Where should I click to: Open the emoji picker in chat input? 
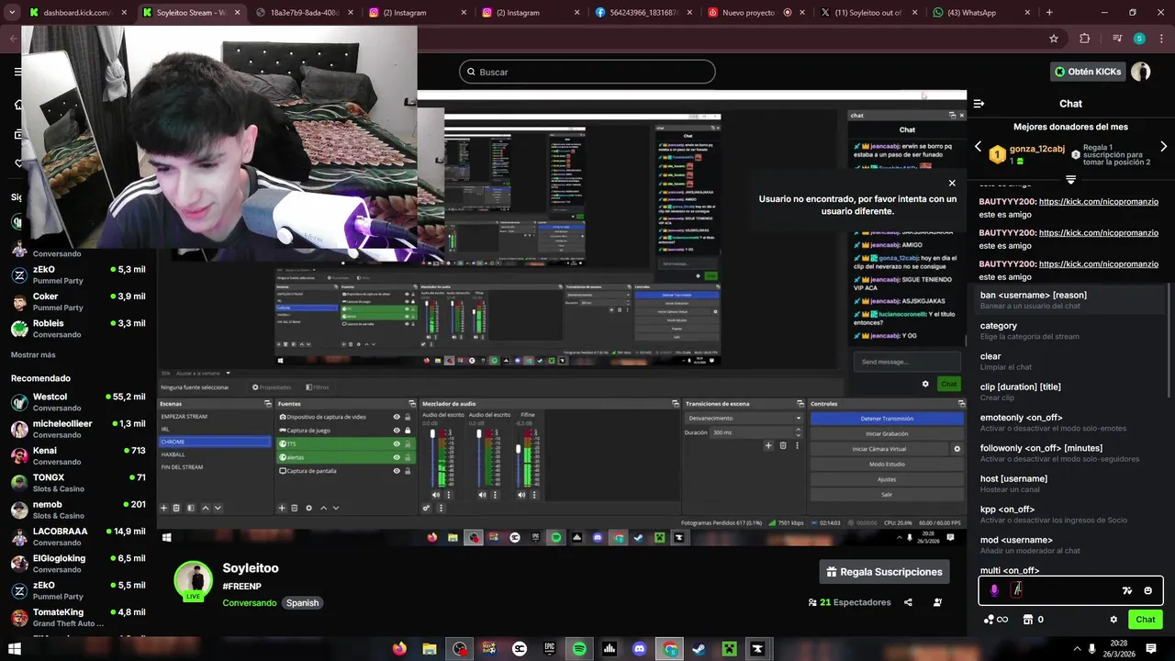coord(1148,591)
